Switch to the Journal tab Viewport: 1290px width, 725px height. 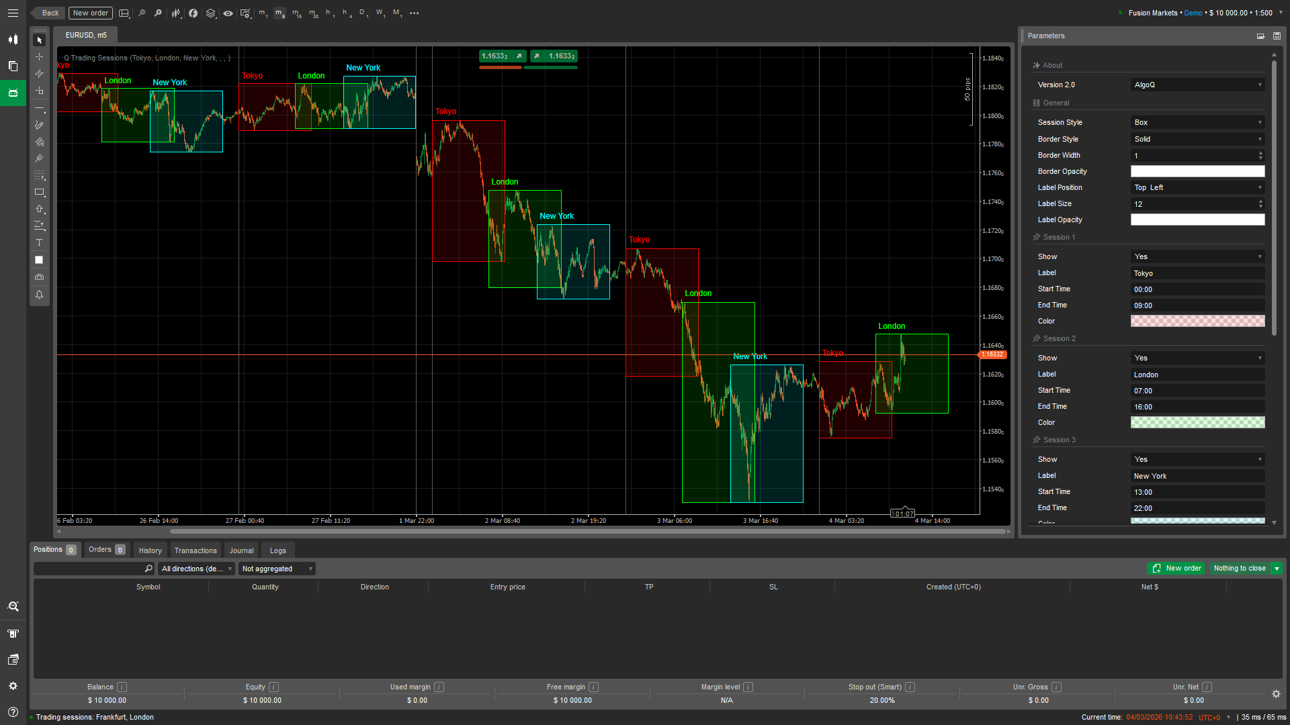coord(241,550)
